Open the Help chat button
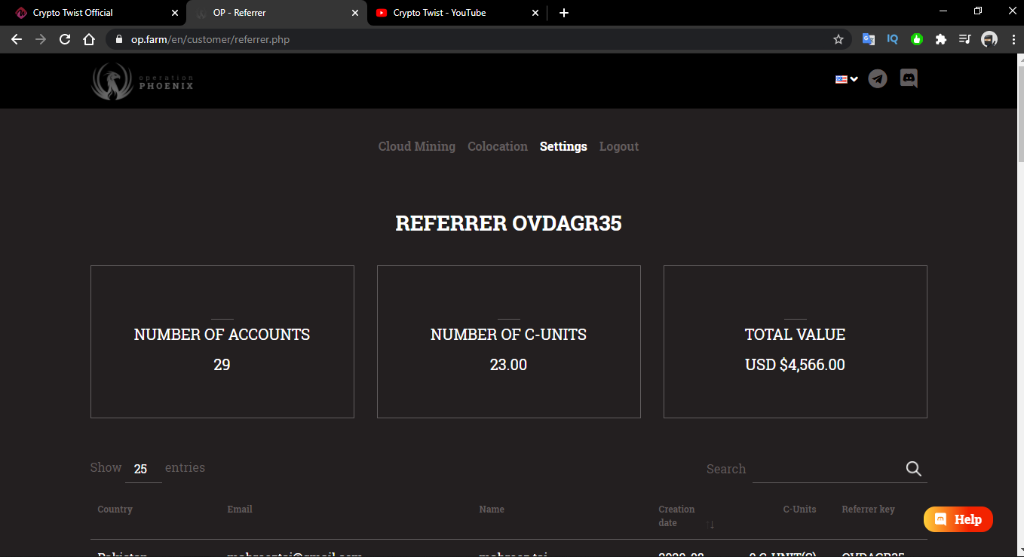The width and height of the screenshot is (1024, 557). (958, 519)
